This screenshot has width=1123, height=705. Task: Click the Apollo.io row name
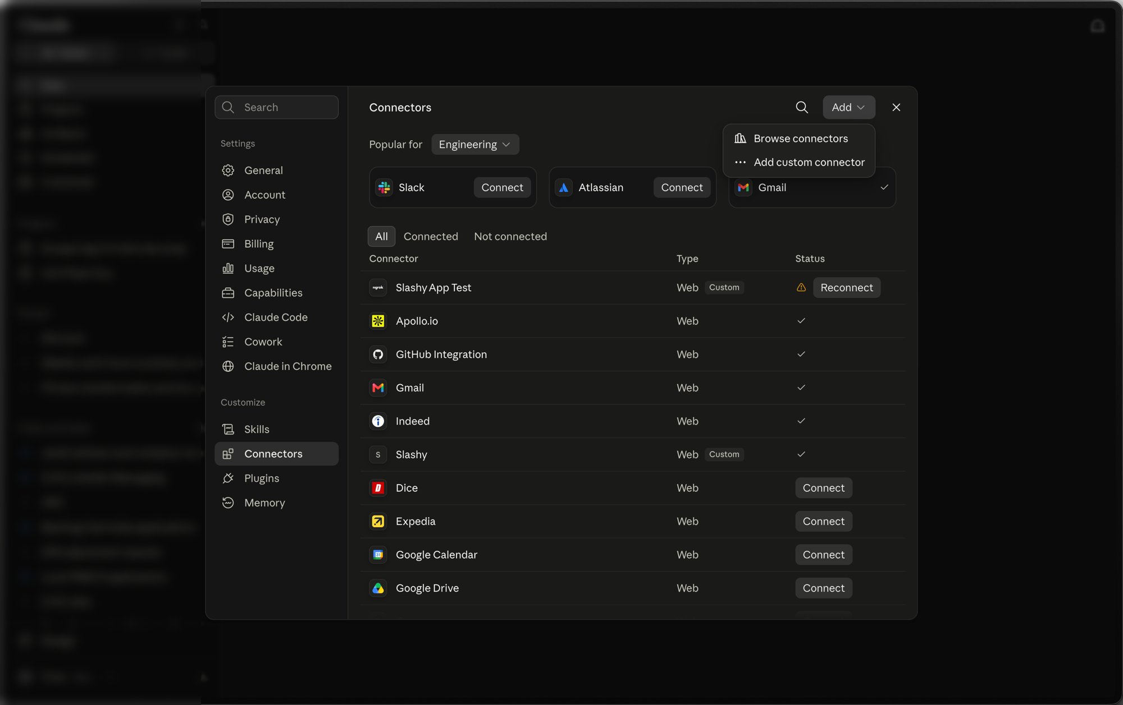tap(417, 321)
